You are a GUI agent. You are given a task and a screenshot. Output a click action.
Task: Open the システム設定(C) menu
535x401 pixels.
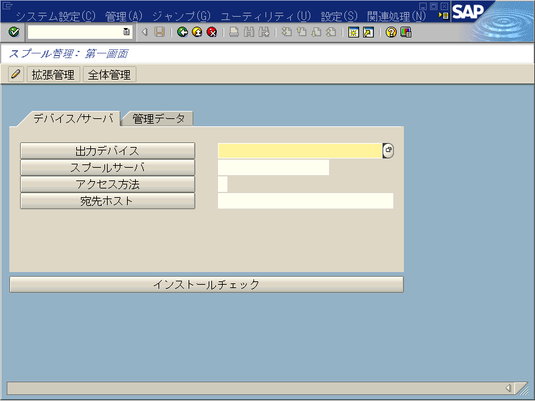[x=56, y=16]
